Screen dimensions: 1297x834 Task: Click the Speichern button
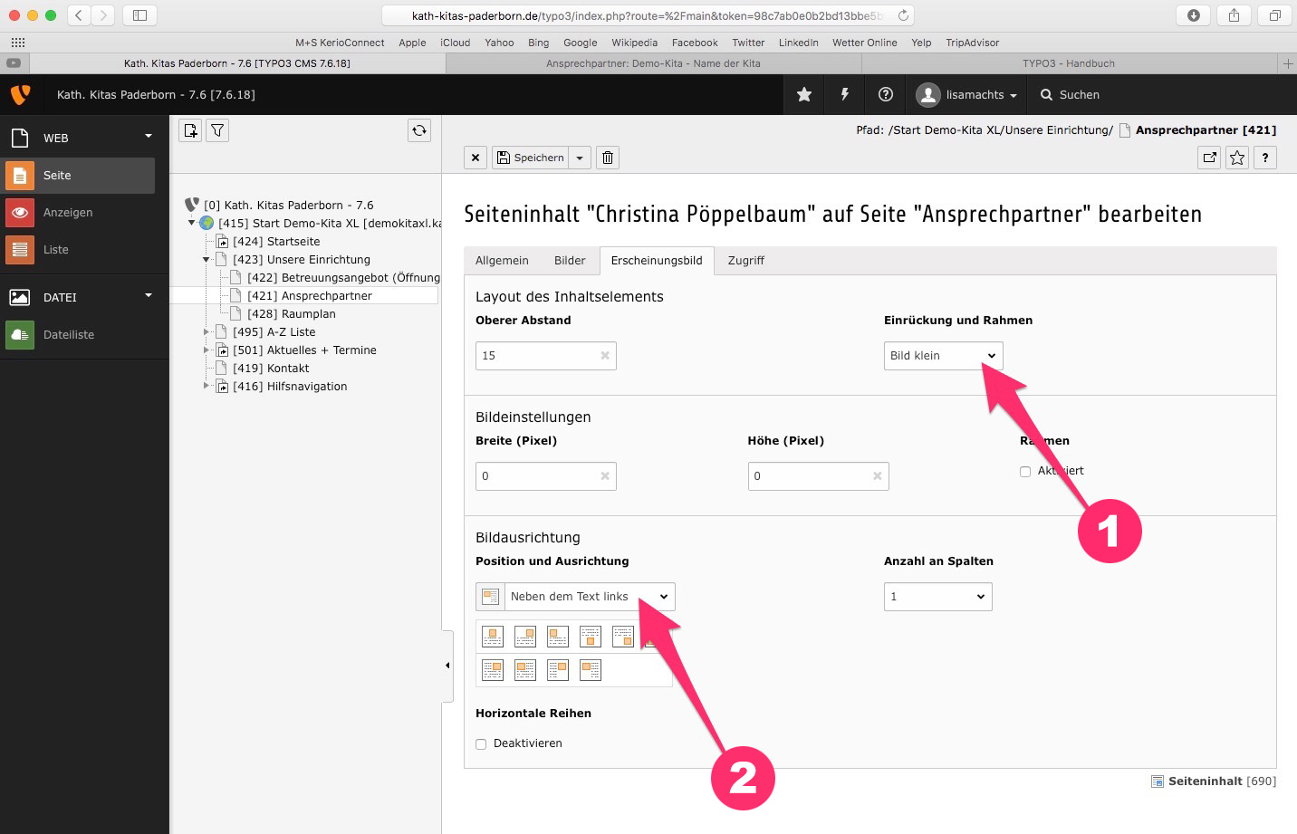click(531, 158)
